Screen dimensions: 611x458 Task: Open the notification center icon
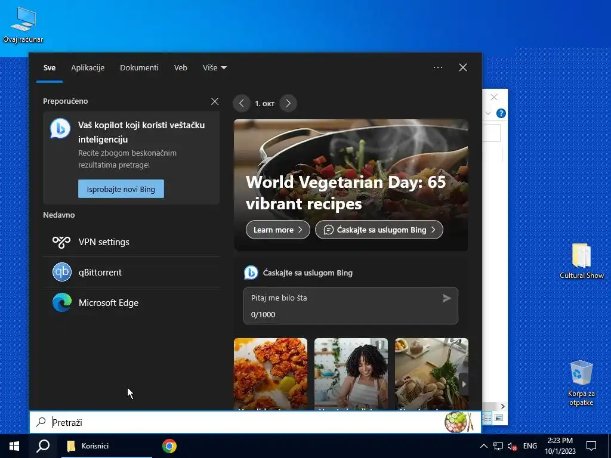coord(591,446)
